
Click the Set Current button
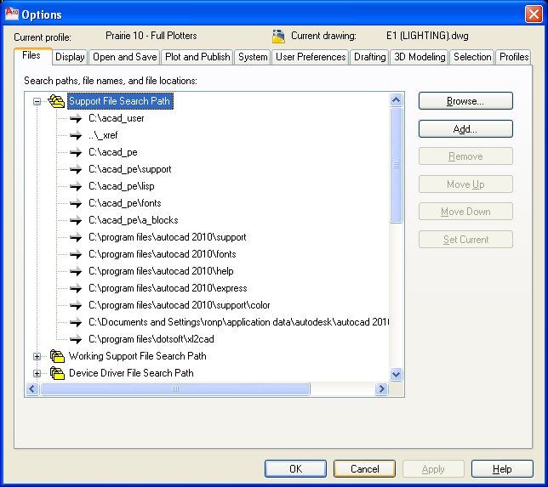465,240
